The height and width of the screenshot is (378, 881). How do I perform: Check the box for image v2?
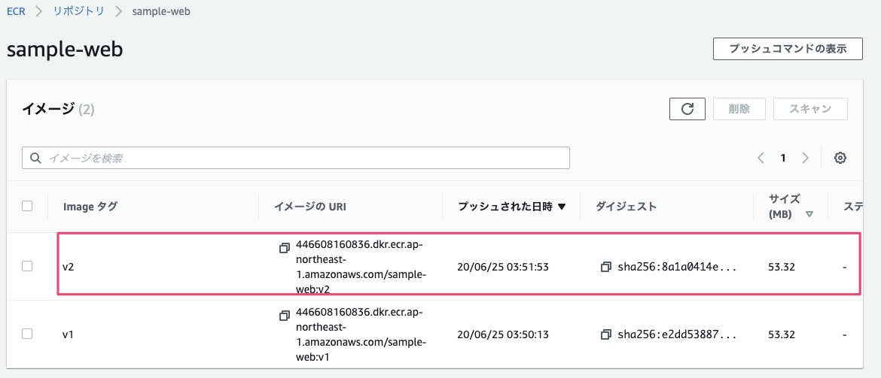click(x=27, y=266)
